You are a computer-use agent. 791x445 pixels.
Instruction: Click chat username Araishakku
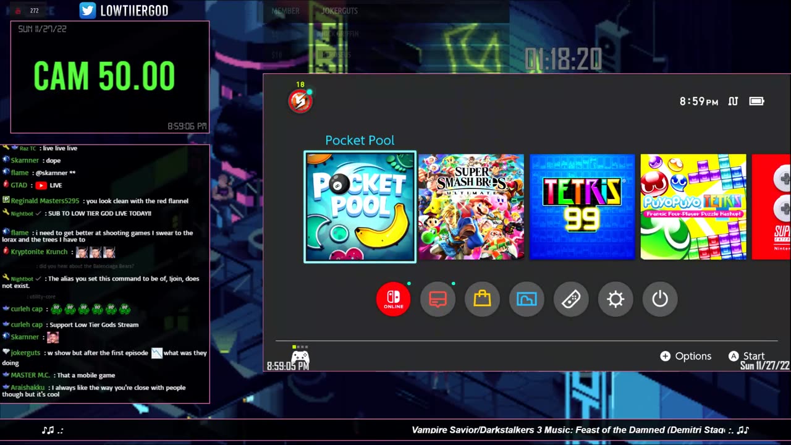27,388
